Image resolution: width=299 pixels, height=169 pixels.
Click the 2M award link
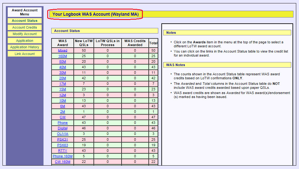click(63, 112)
